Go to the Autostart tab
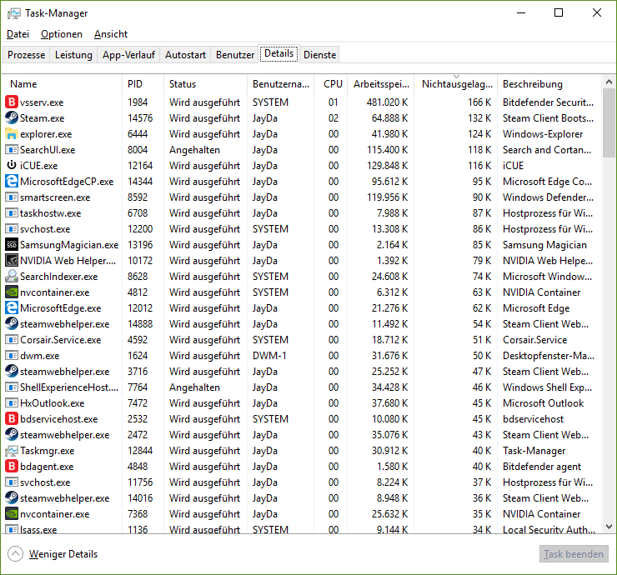This screenshot has width=617, height=575. point(185,55)
